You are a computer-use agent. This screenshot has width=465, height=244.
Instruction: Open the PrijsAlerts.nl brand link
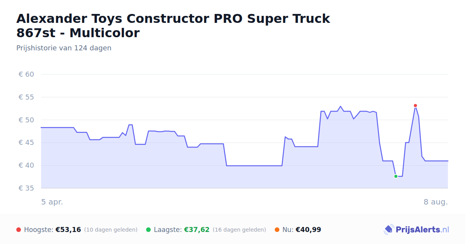[x=416, y=230]
